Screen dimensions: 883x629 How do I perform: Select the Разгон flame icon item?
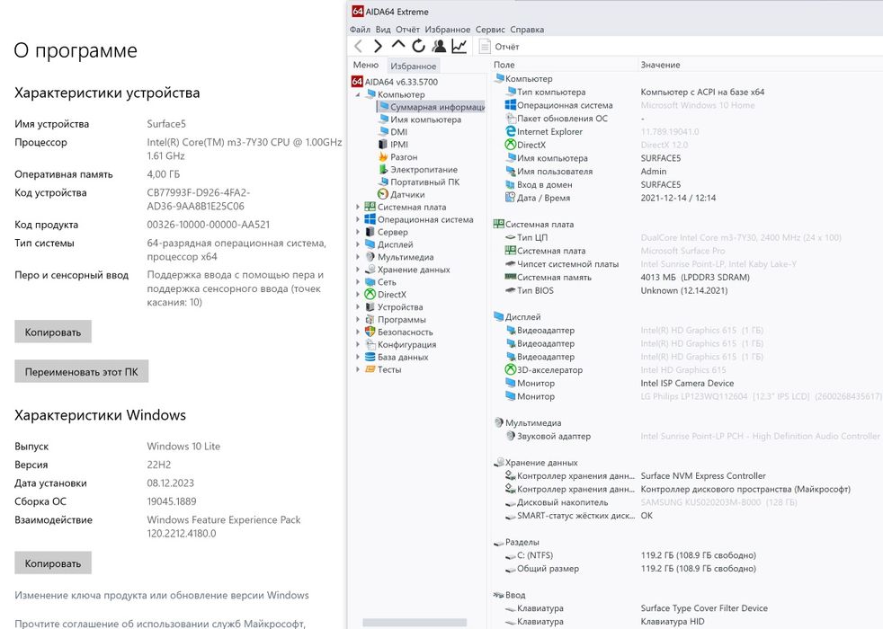click(383, 157)
